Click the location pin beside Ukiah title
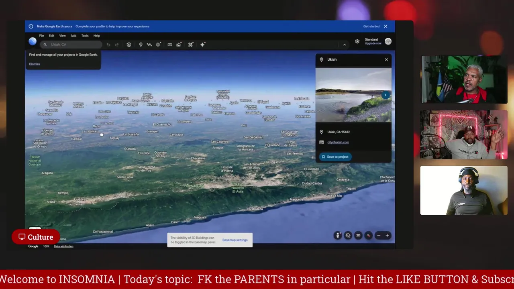This screenshot has width=514, height=289. point(321,60)
